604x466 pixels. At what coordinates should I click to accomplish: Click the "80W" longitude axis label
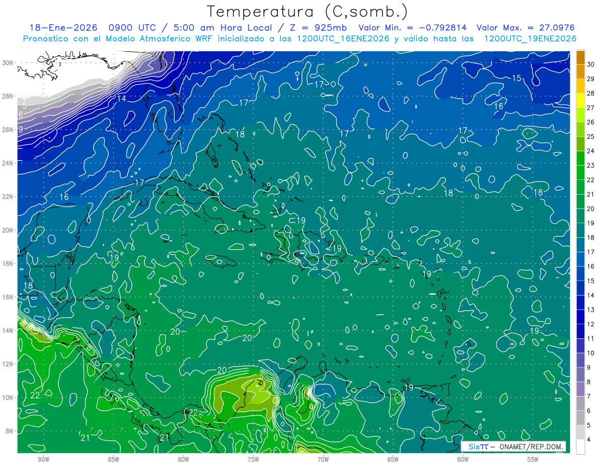click(x=183, y=459)
